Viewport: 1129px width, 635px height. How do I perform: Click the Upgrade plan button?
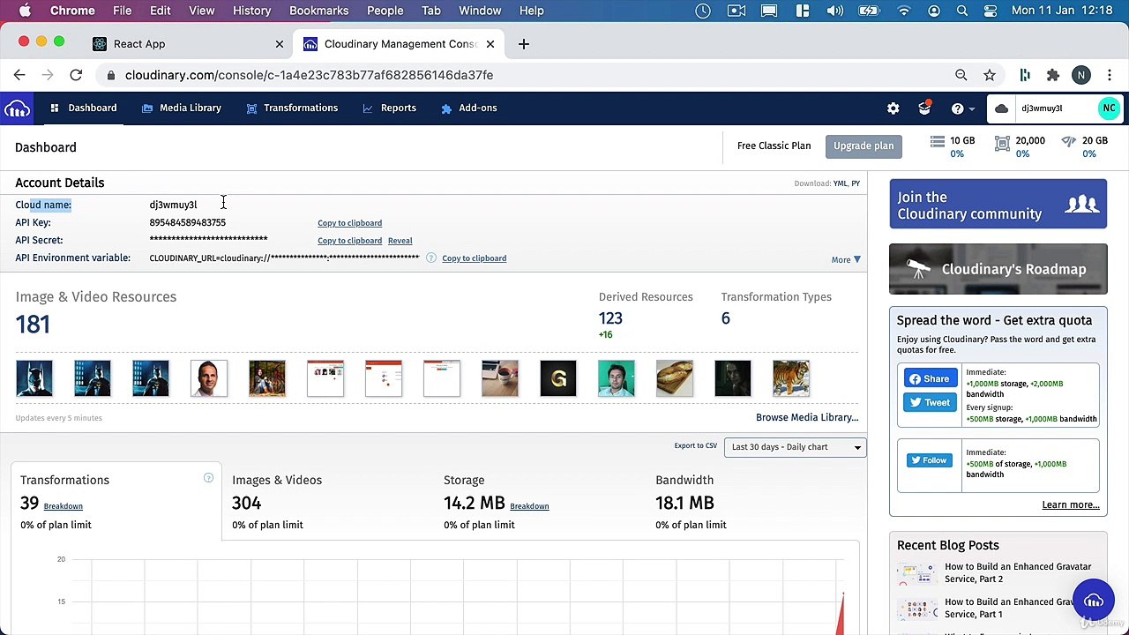pyautogui.click(x=864, y=146)
